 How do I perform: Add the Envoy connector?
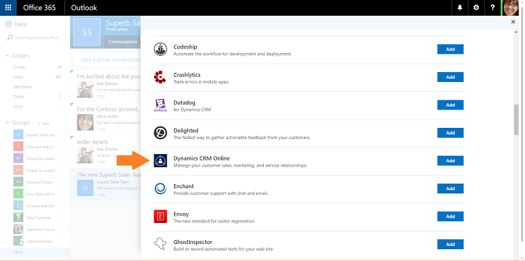click(x=450, y=216)
